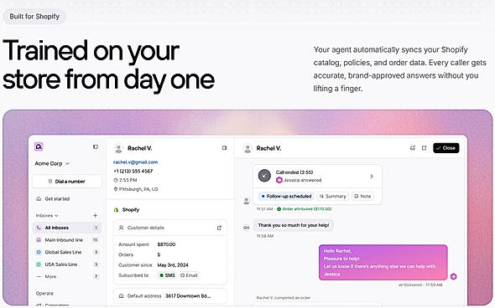Click the Order attributed ($170.00) label
495x308 pixels.
(x=306, y=208)
